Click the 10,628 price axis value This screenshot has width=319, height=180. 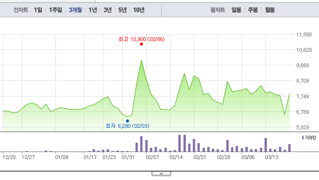click(x=304, y=50)
